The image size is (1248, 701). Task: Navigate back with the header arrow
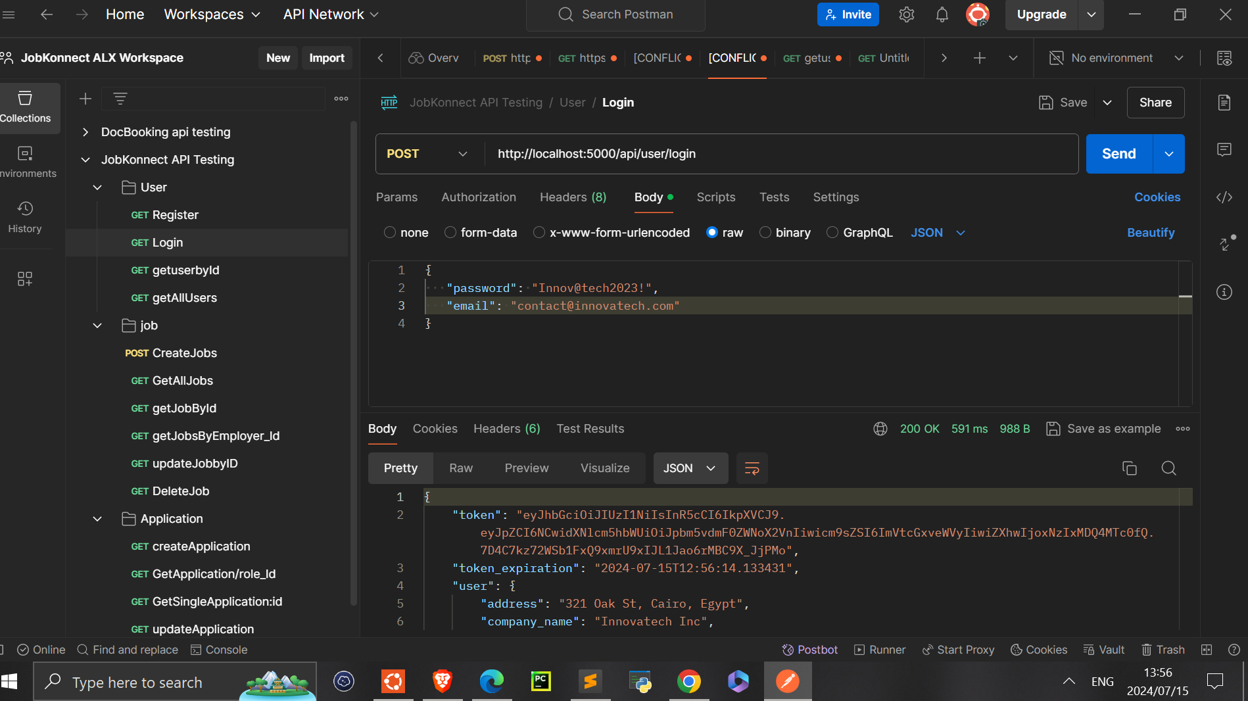(47, 14)
